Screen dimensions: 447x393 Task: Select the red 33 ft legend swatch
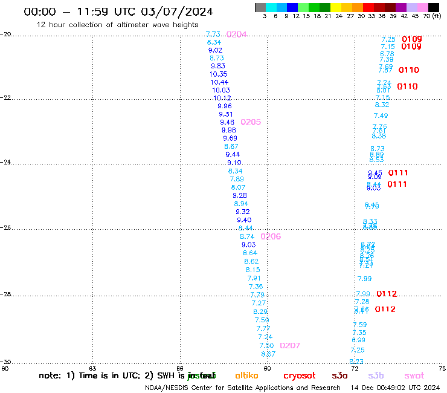pyautogui.click(x=368, y=7)
